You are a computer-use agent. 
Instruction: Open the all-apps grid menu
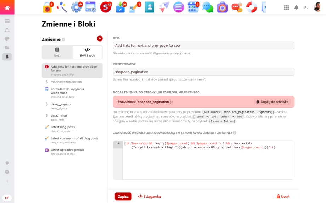point(286,7)
